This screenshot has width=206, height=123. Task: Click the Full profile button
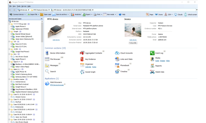[x=133, y=43]
